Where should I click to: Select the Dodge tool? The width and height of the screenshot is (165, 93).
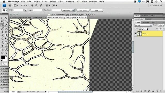pyautogui.click(x=6, y=38)
